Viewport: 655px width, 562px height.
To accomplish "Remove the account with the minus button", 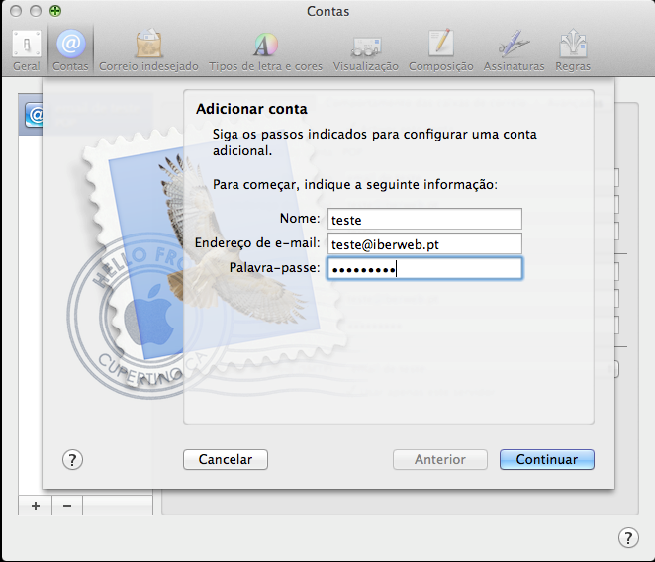I will pos(67,505).
